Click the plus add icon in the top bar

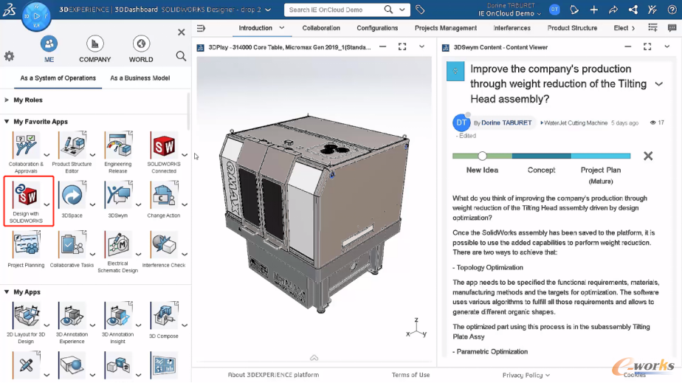(x=593, y=10)
